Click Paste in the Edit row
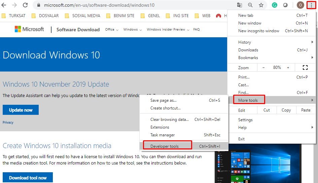The height and width of the screenshot is (183, 318). pos(306,110)
